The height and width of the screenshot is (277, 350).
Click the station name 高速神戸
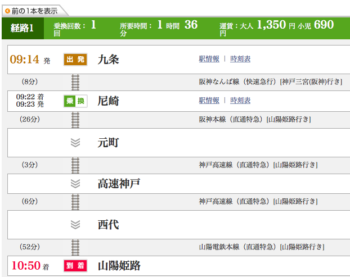[119, 184]
